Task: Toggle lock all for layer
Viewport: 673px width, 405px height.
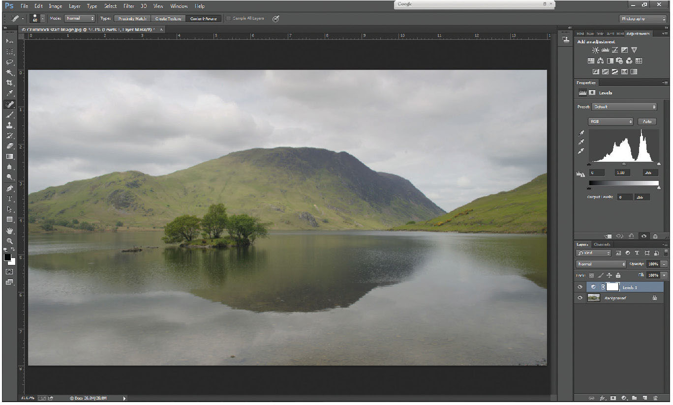Action: point(618,275)
